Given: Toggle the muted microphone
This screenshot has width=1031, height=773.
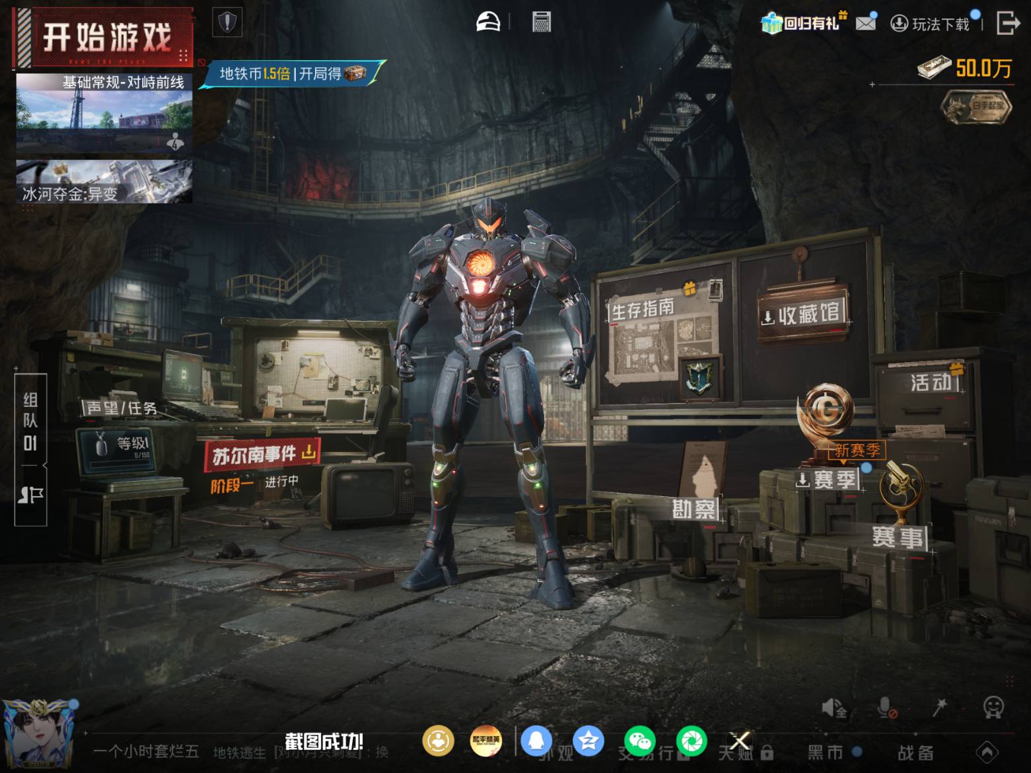Looking at the screenshot, I should (887, 708).
